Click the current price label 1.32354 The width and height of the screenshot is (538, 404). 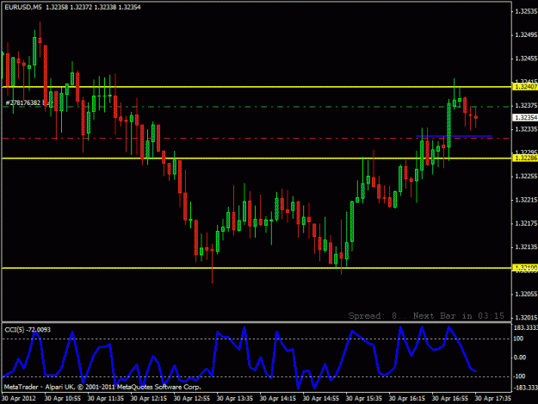pos(525,118)
